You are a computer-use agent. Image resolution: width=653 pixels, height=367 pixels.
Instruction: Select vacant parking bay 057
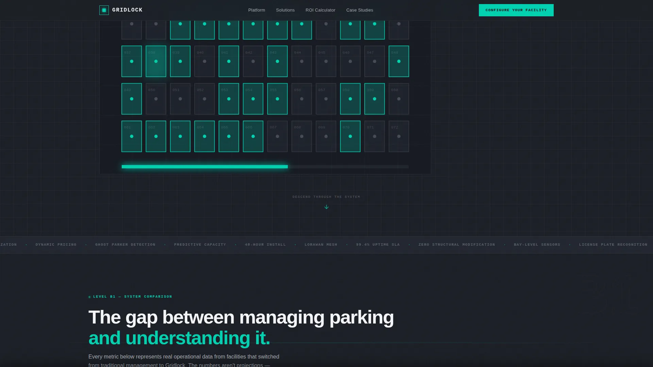coord(326,99)
